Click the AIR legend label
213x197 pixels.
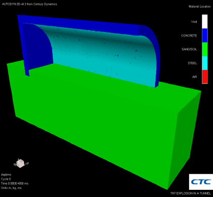click(x=195, y=77)
